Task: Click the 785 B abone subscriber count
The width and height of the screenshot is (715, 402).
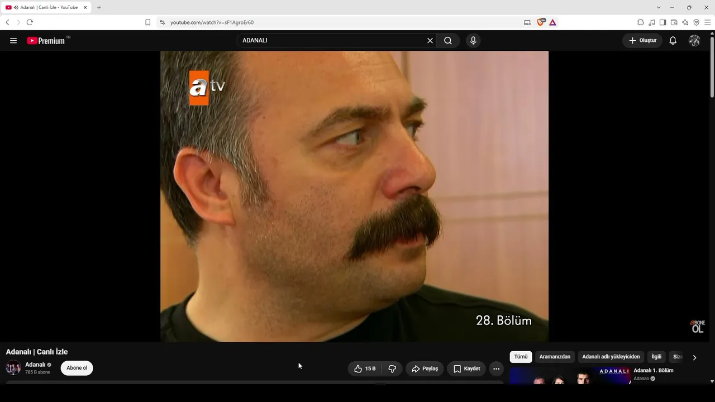Action: point(37,372)
